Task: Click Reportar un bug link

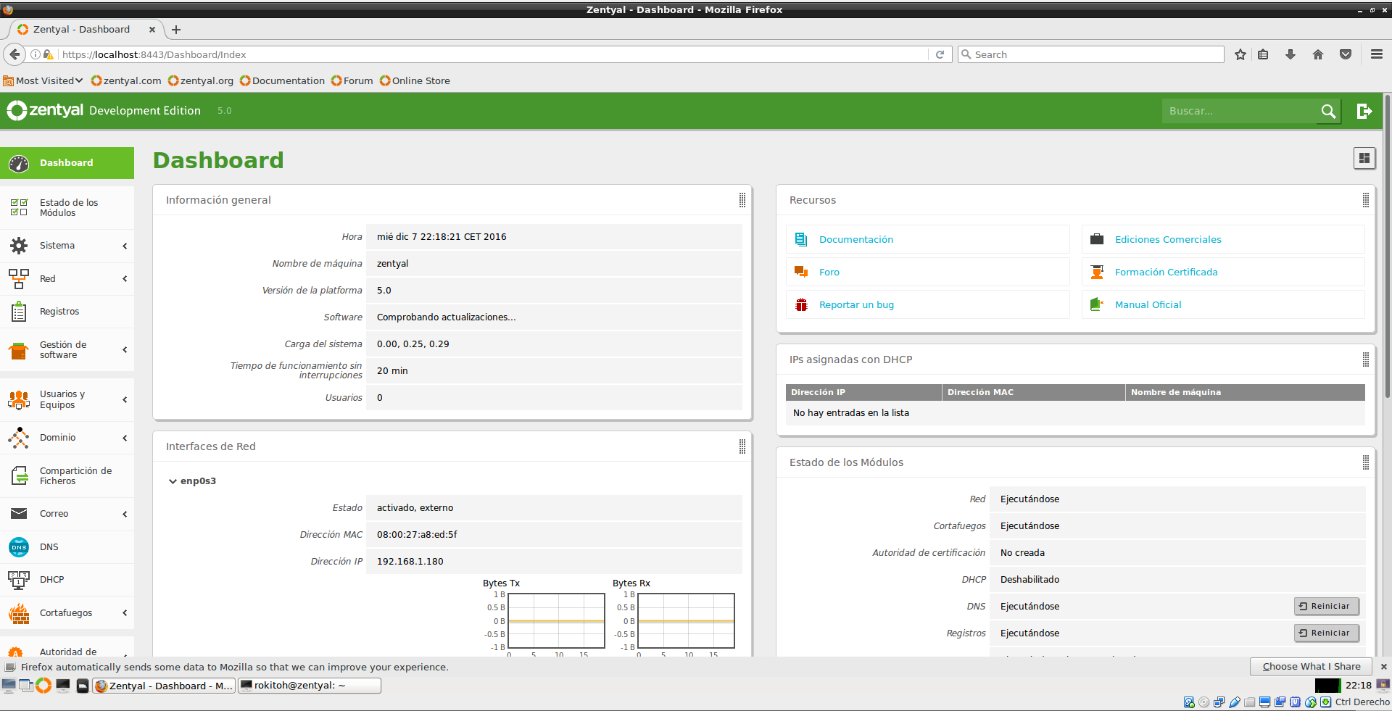Action: (x=855, y=305)
